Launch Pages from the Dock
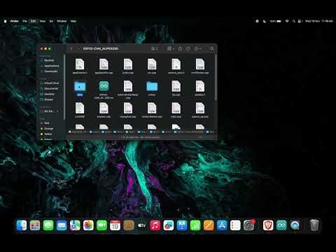The image size is (336, 252). [209, 225]
